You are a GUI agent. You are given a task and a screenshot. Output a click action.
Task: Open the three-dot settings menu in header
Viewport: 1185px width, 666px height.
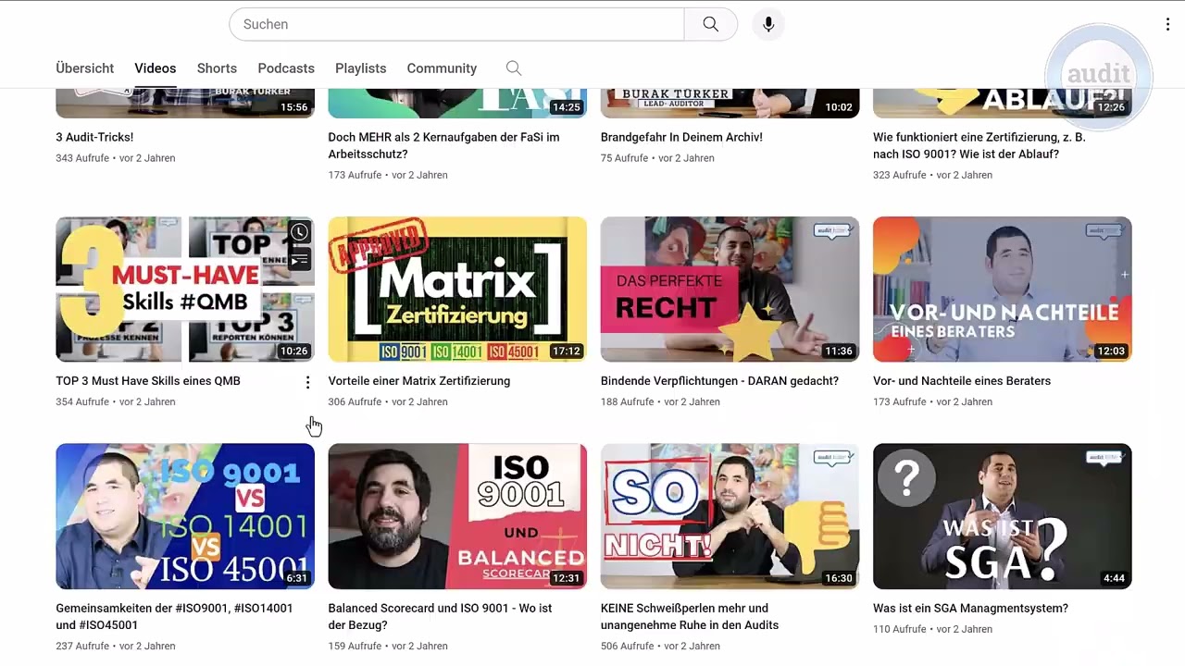[1167, 24]
